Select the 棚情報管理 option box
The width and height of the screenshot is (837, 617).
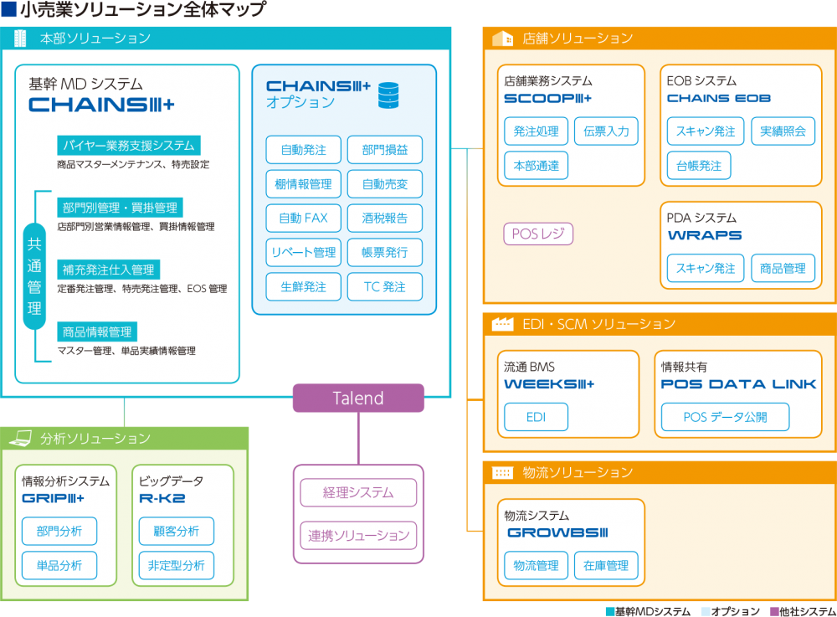tap(303, 184)
